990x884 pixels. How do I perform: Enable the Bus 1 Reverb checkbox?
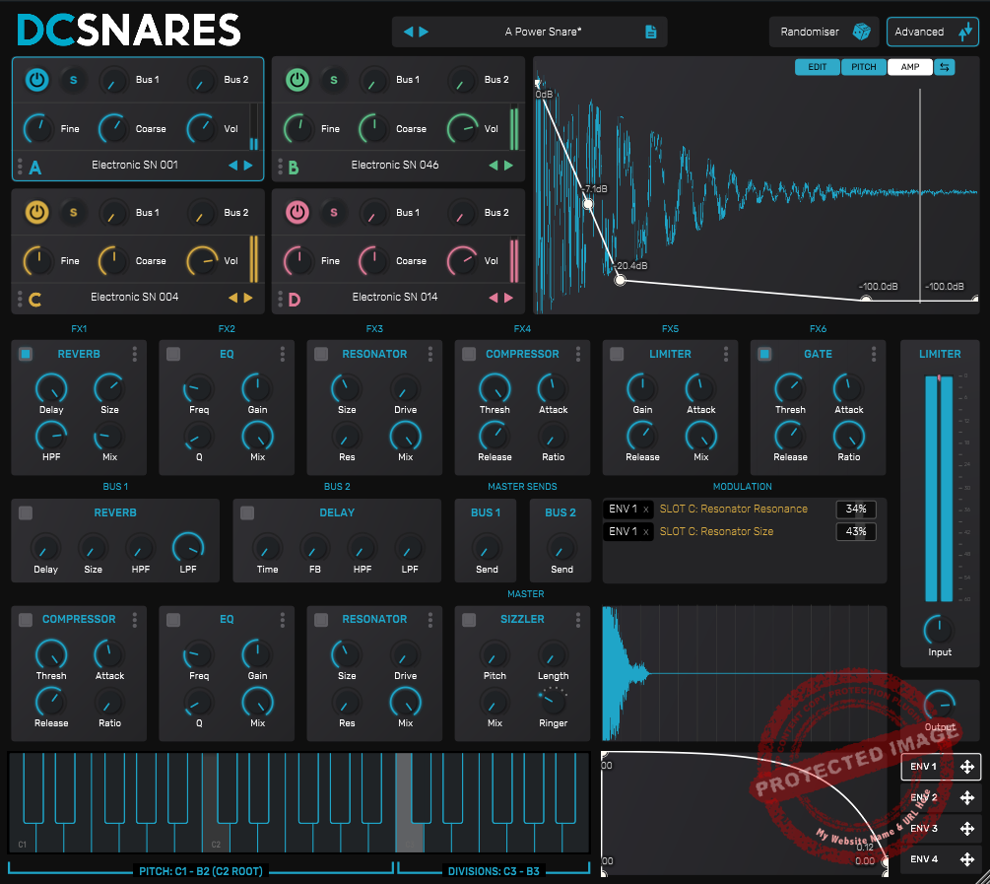pos(26,512)
